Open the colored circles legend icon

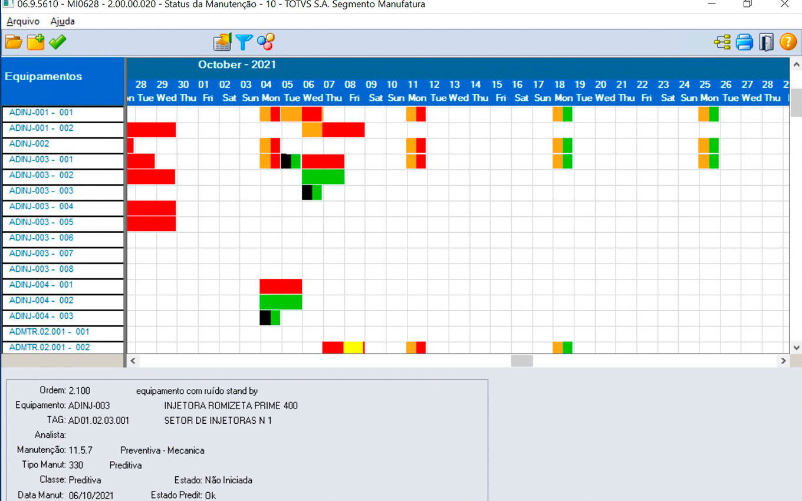pyautogui.click(x=265, y=42)
